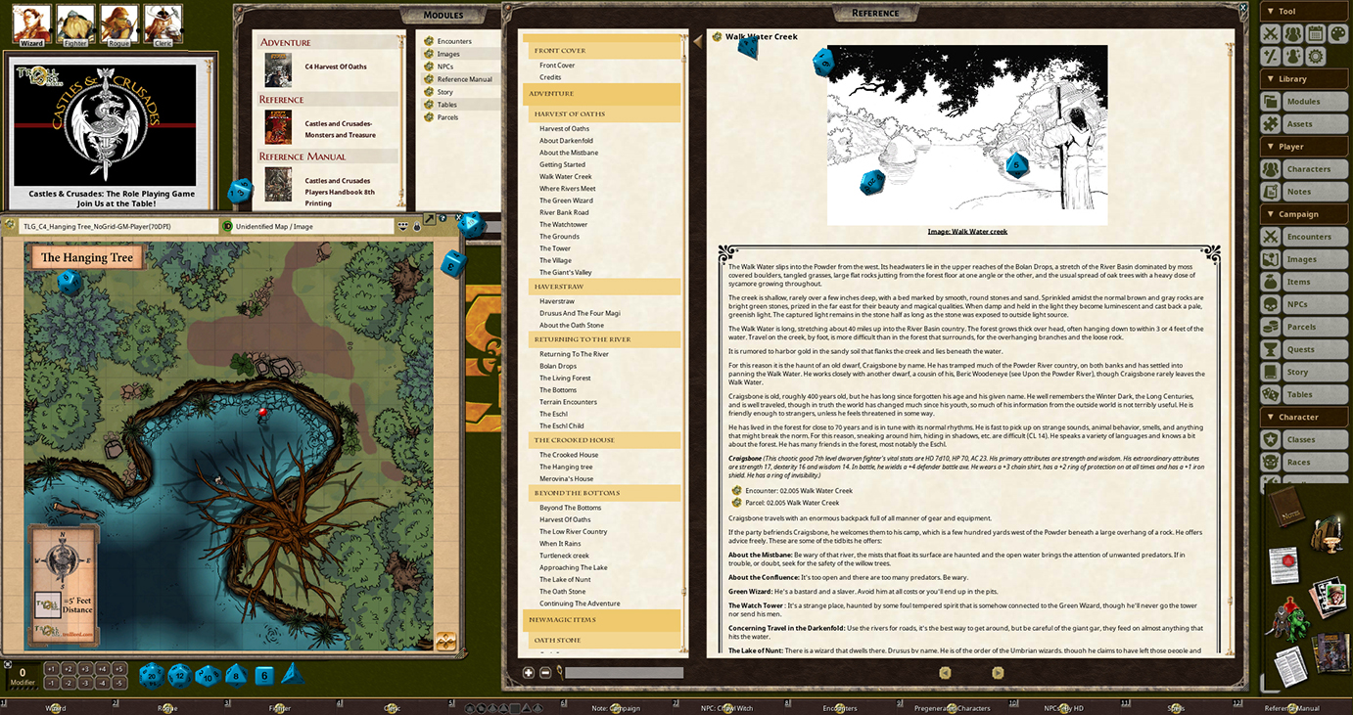Image resolution: width=1353 pixels, height=715 pixels.
Task: Click the Classes button in sidebar
Action: click(x=1315, y=439)
